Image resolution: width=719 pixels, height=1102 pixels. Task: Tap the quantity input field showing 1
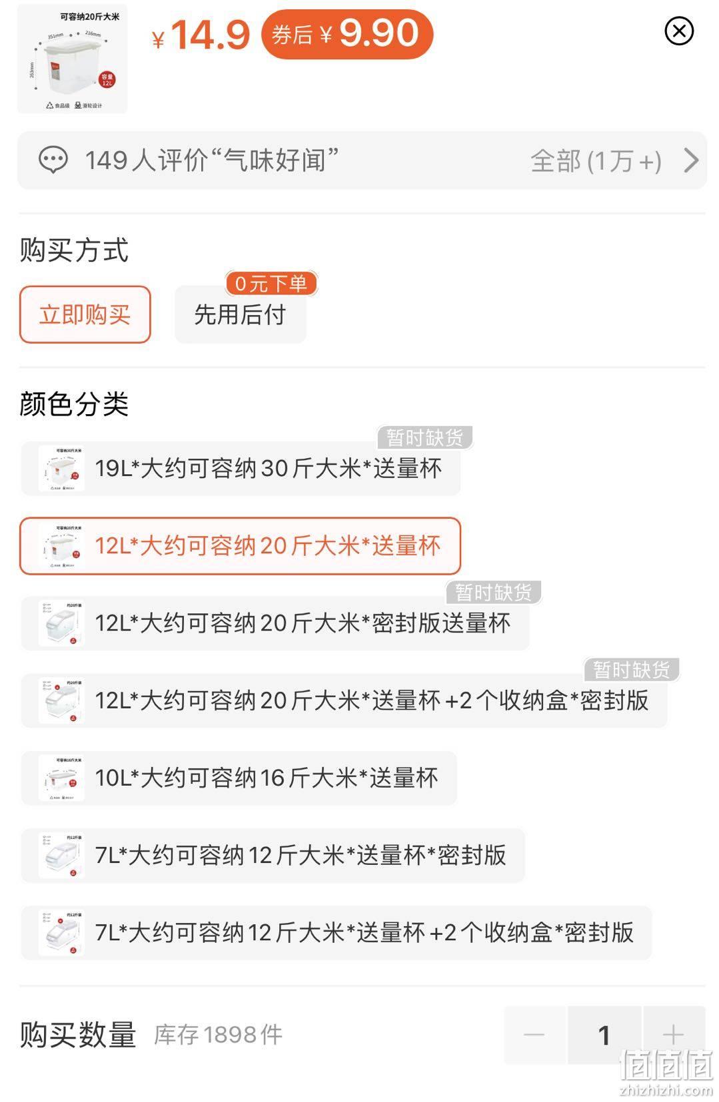(604, 1035)
